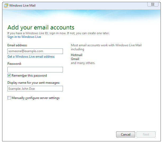164x144 pixels.
Task: Click the Gmail text
Action: 75,59
